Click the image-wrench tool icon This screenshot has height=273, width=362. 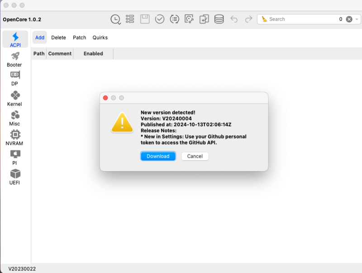click(189, 19)
